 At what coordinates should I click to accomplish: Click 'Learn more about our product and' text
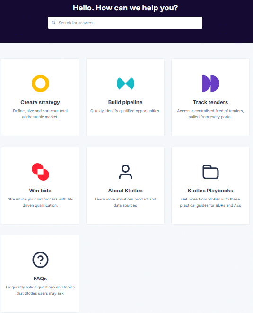[x=125, y=199]
